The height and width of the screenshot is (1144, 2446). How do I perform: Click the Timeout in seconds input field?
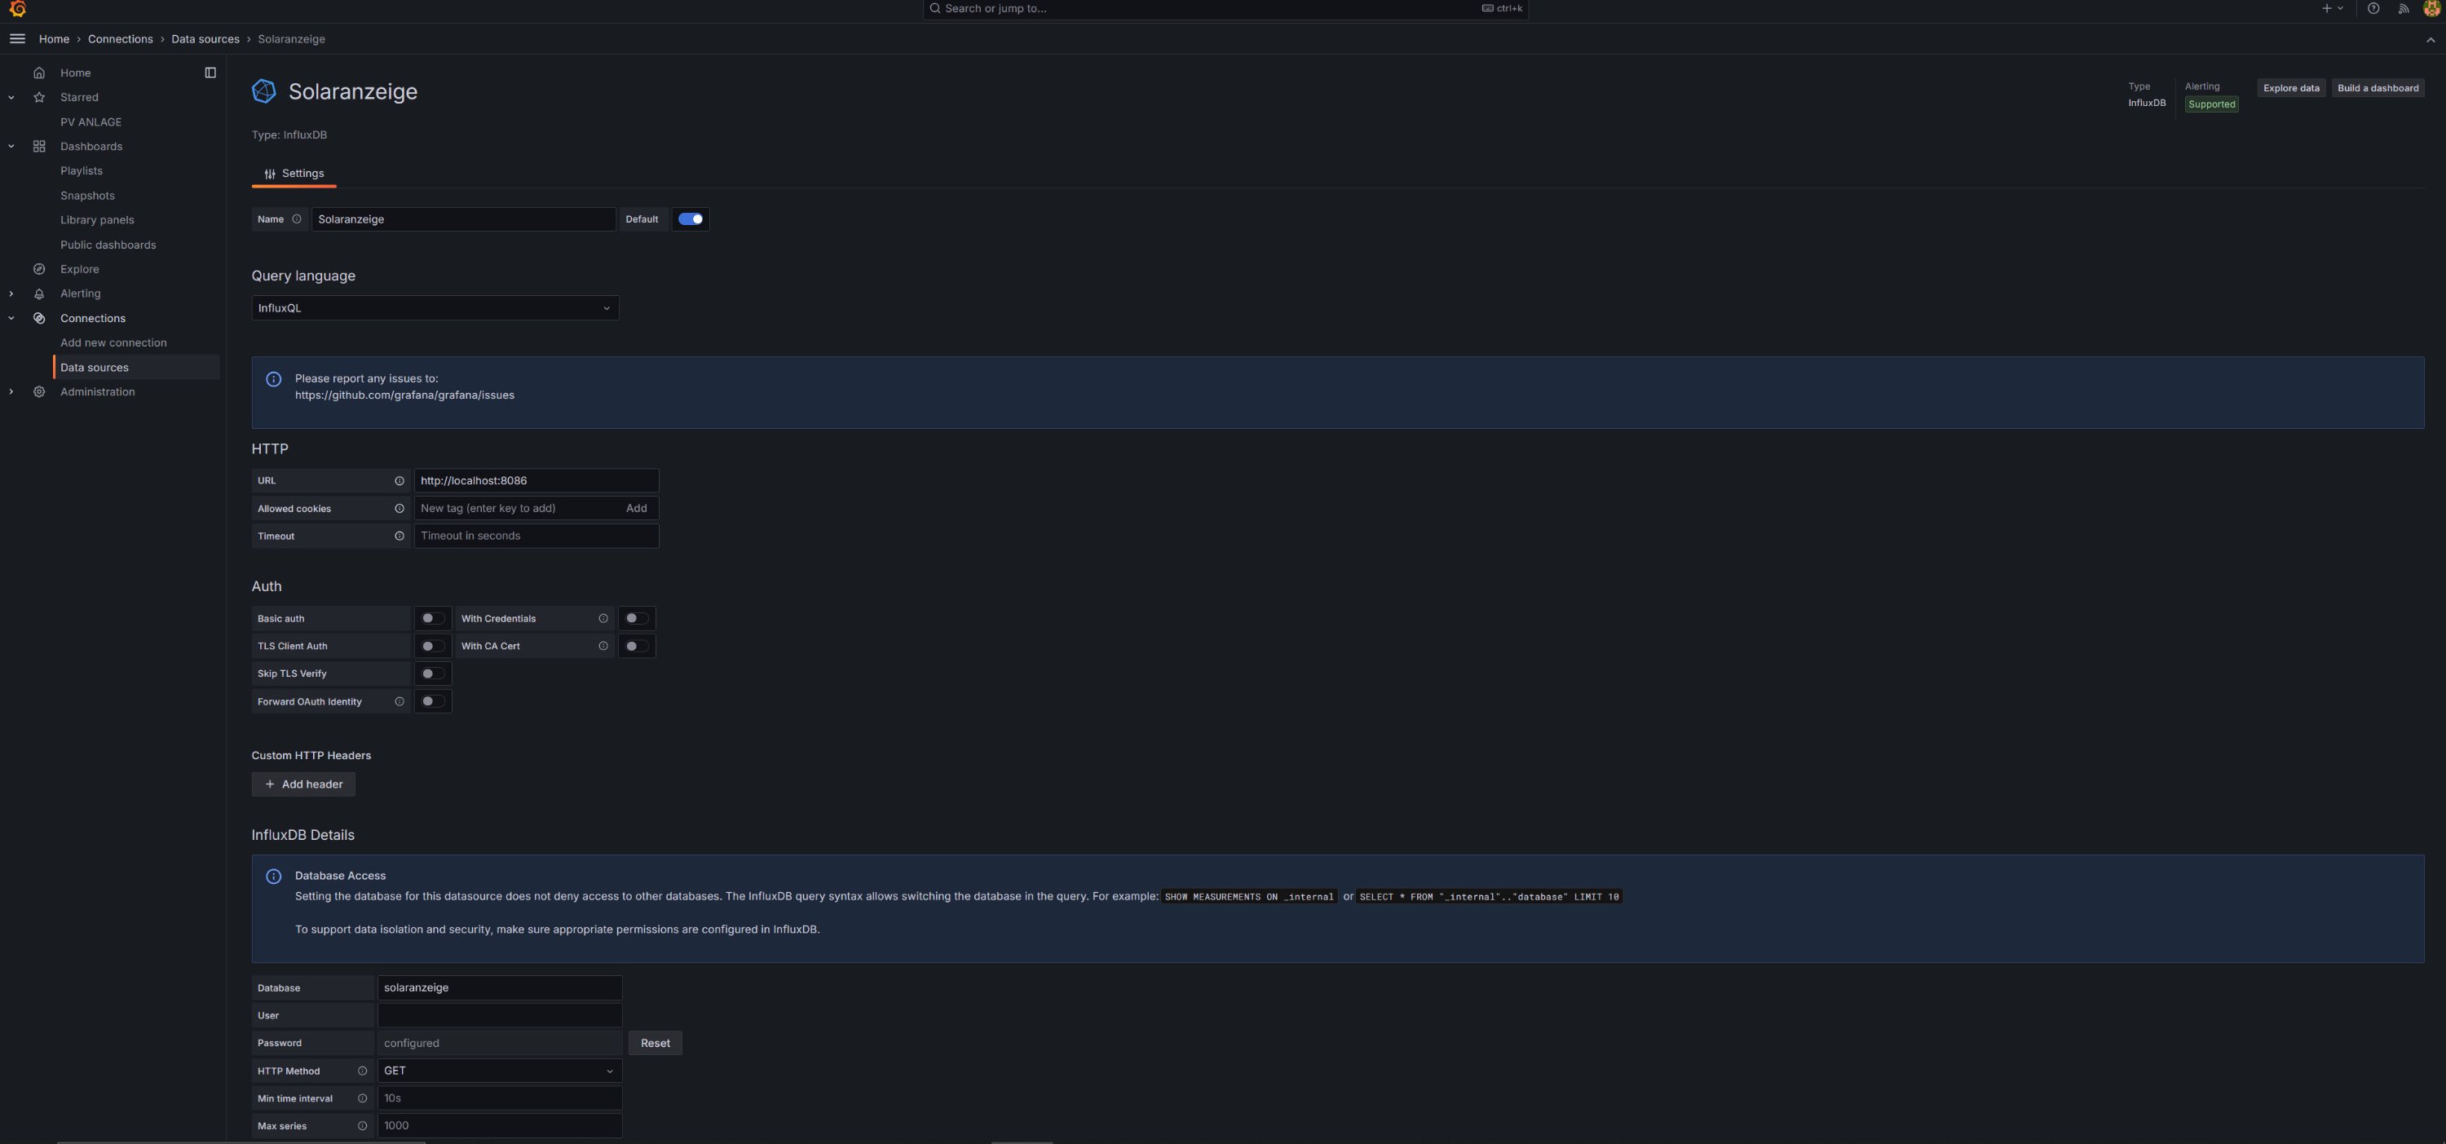[536, 537]
